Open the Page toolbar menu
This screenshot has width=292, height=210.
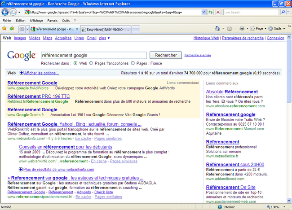coord(258,28)
